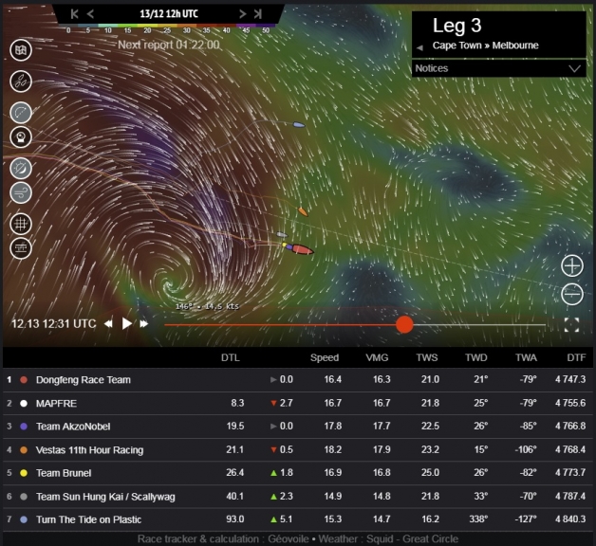Click the forecast crystal ball icon
The width and height of the screenshot is (596, 546).
[x=21, y=137]
